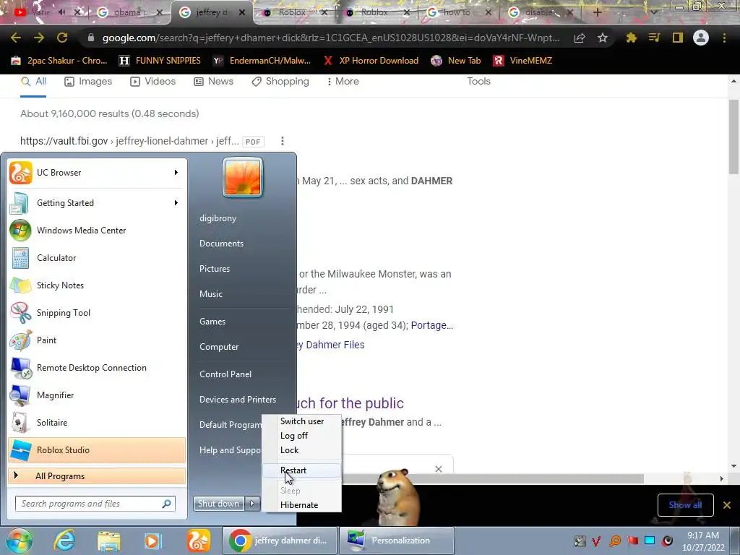
Task: Choose Log off
Action: (x=293, y=436)
